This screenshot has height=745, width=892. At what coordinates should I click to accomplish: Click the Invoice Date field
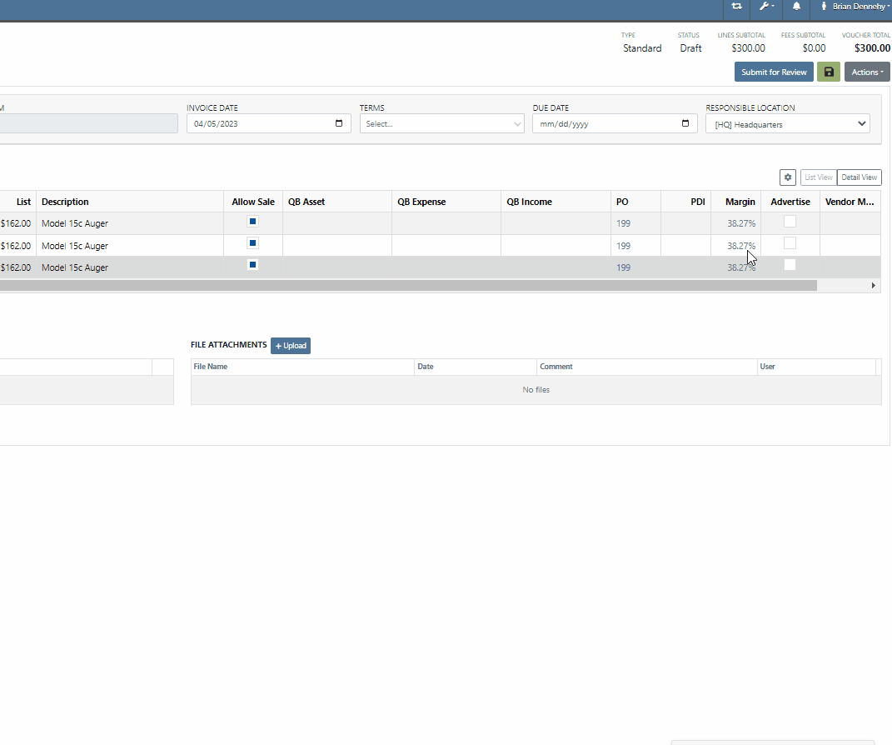pyautogui.click(x=268, y=123)
